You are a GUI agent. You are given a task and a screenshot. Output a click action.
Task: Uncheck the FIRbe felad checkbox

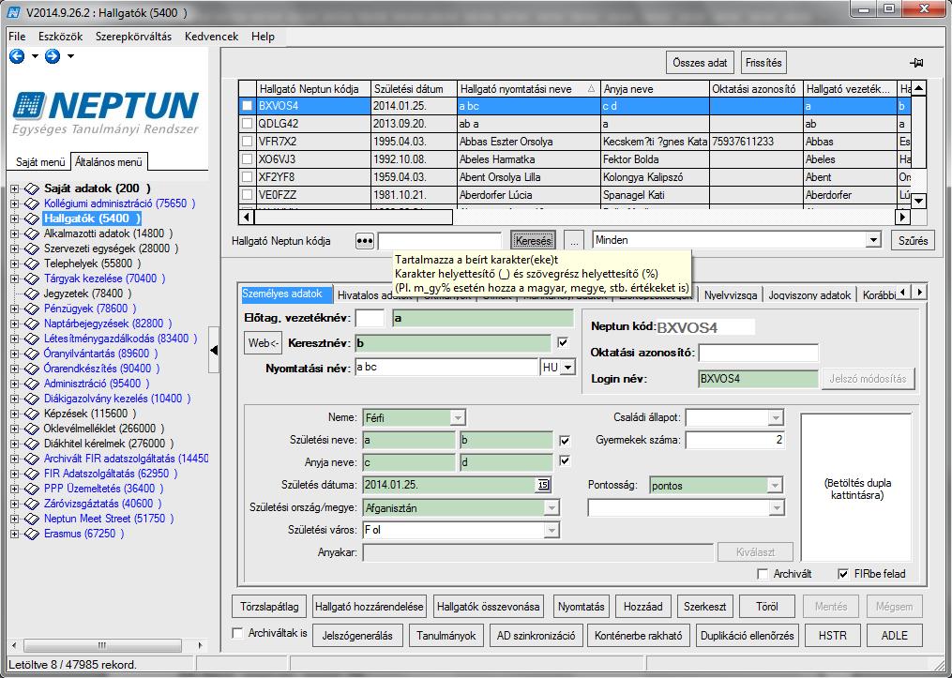[842, 574]
